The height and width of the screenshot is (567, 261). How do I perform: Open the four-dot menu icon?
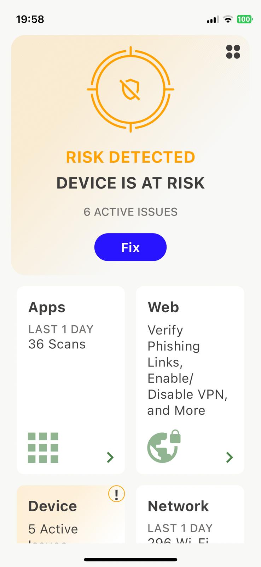tap(233, 52)
